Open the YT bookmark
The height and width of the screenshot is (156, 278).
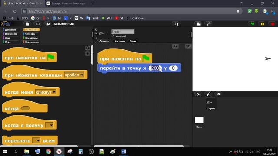[x=119, y=18]
